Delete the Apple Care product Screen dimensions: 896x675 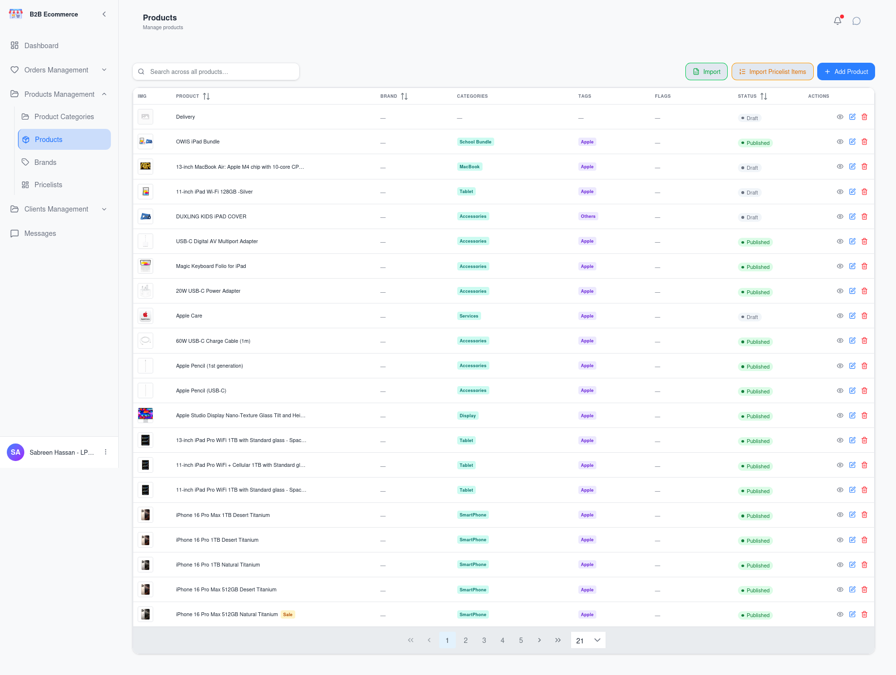[864, 316]
